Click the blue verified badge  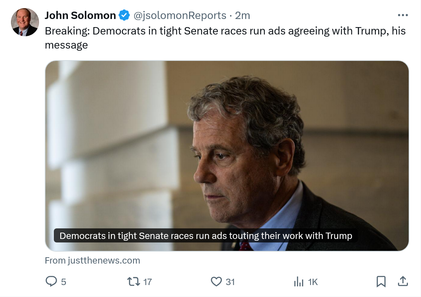[x=124, y=15]
